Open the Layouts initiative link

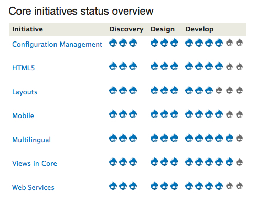pyautogui.click(x=25, y=92)
